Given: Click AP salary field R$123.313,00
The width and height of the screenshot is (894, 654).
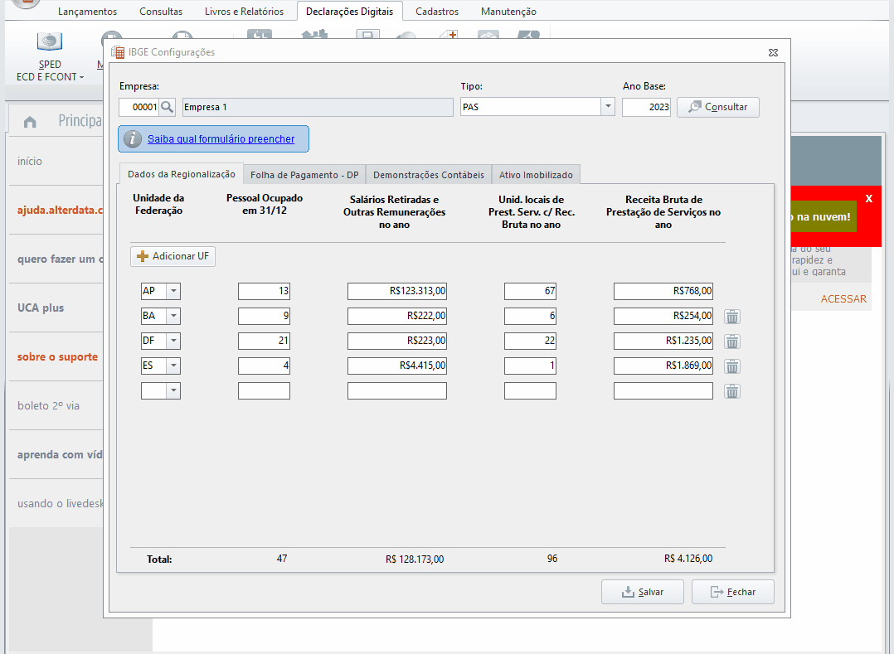Looking at the screenshot, I should 396,291.
